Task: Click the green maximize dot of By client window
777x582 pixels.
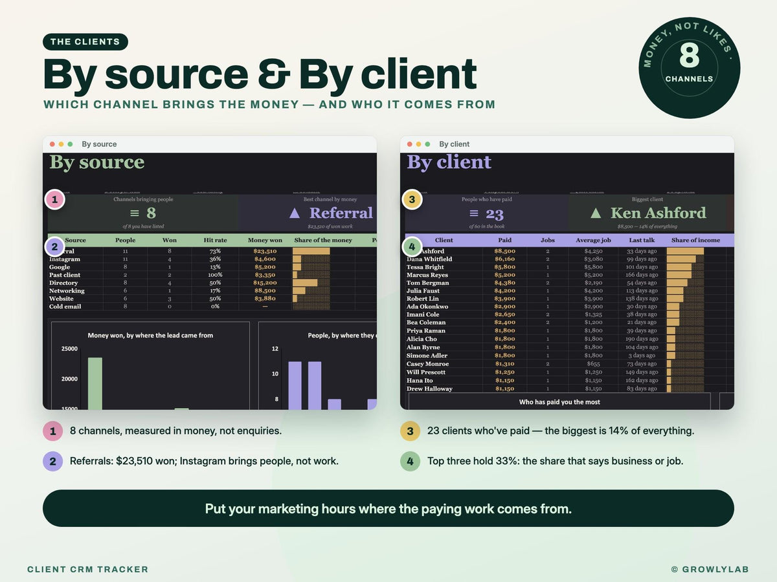Action: tap(427, 144)
